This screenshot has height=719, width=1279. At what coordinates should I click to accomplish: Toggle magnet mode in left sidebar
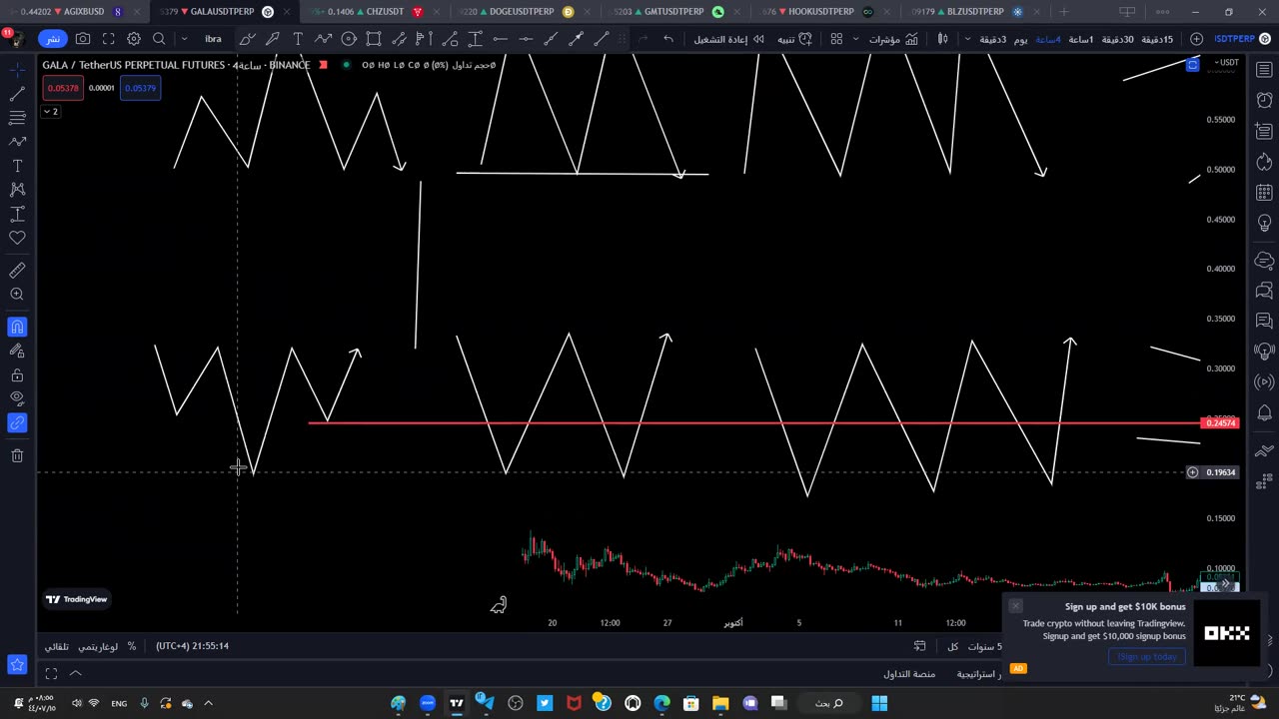(x=17, y=328)
